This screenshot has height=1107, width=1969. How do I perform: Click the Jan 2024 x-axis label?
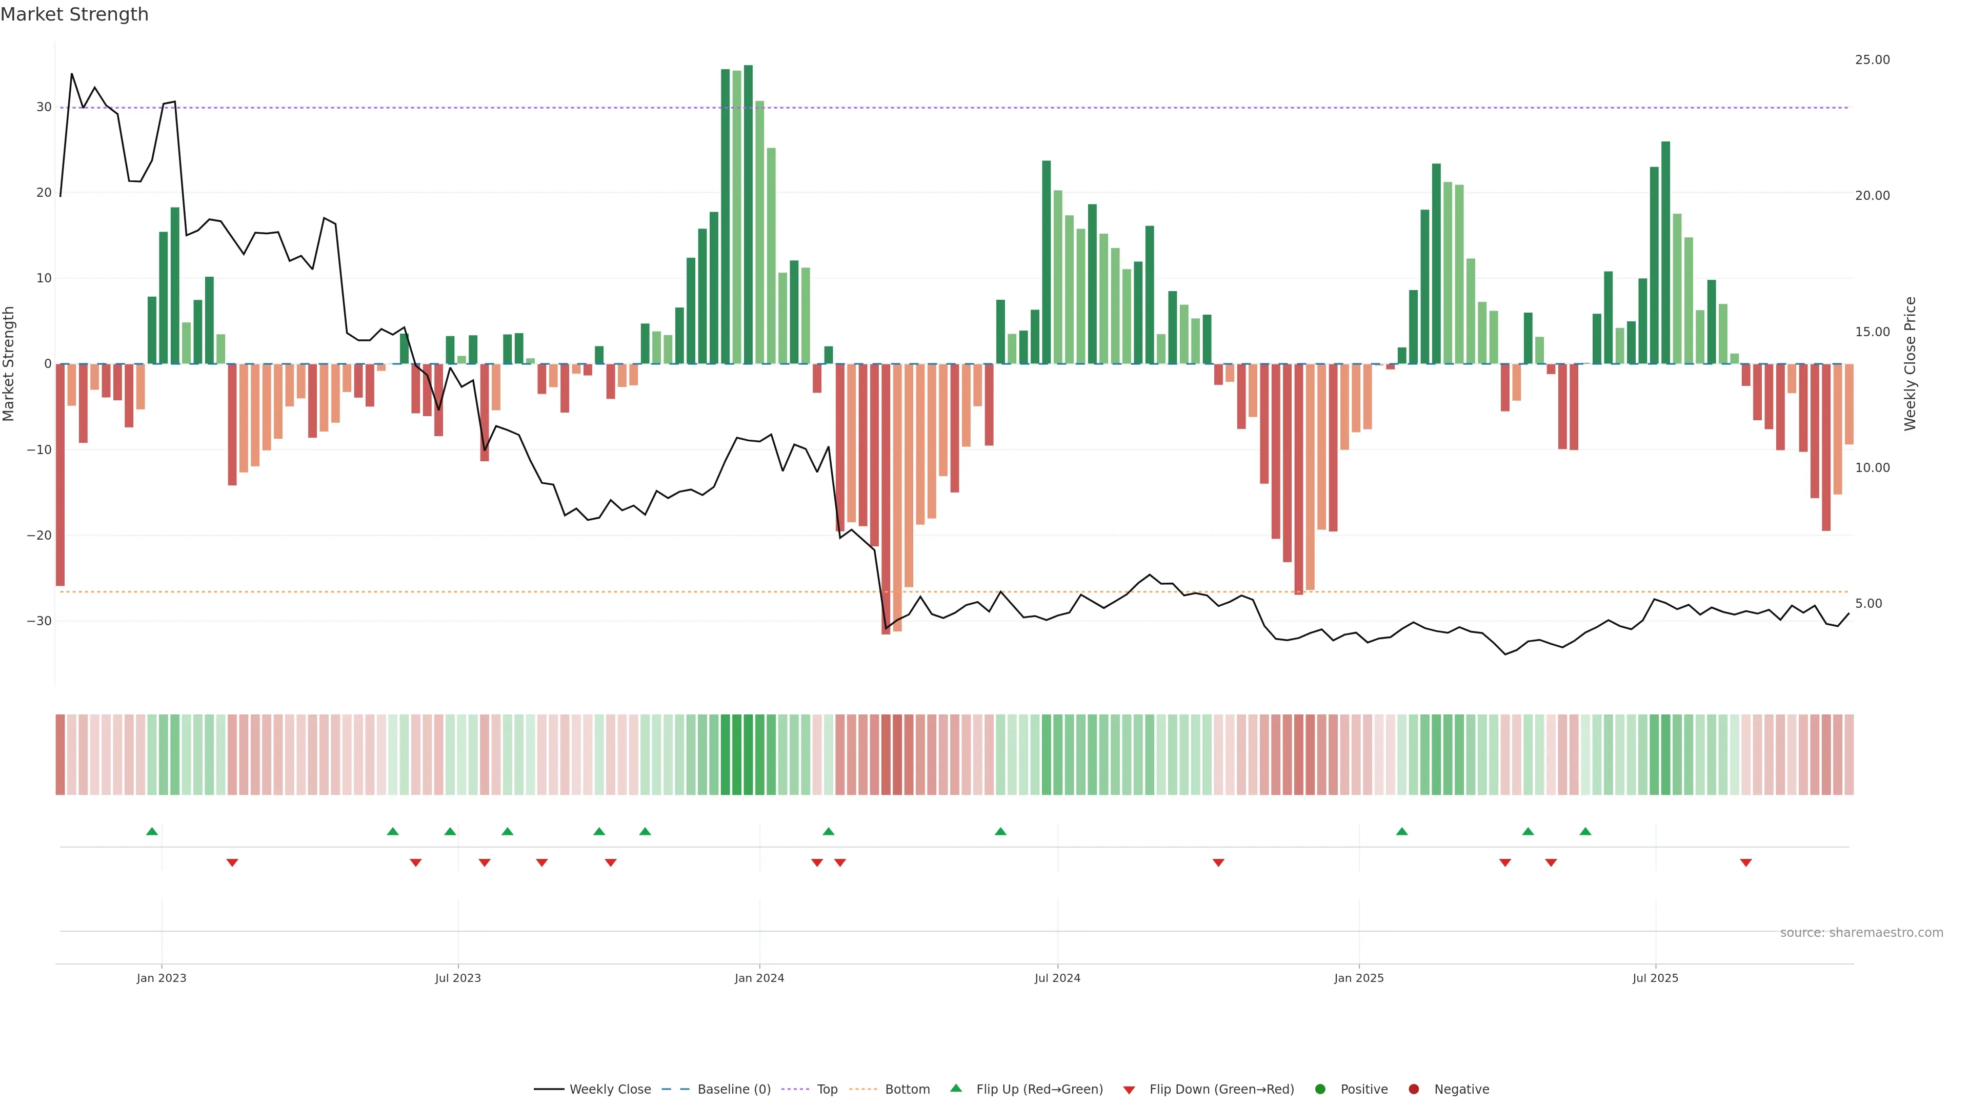pos(759,978)
